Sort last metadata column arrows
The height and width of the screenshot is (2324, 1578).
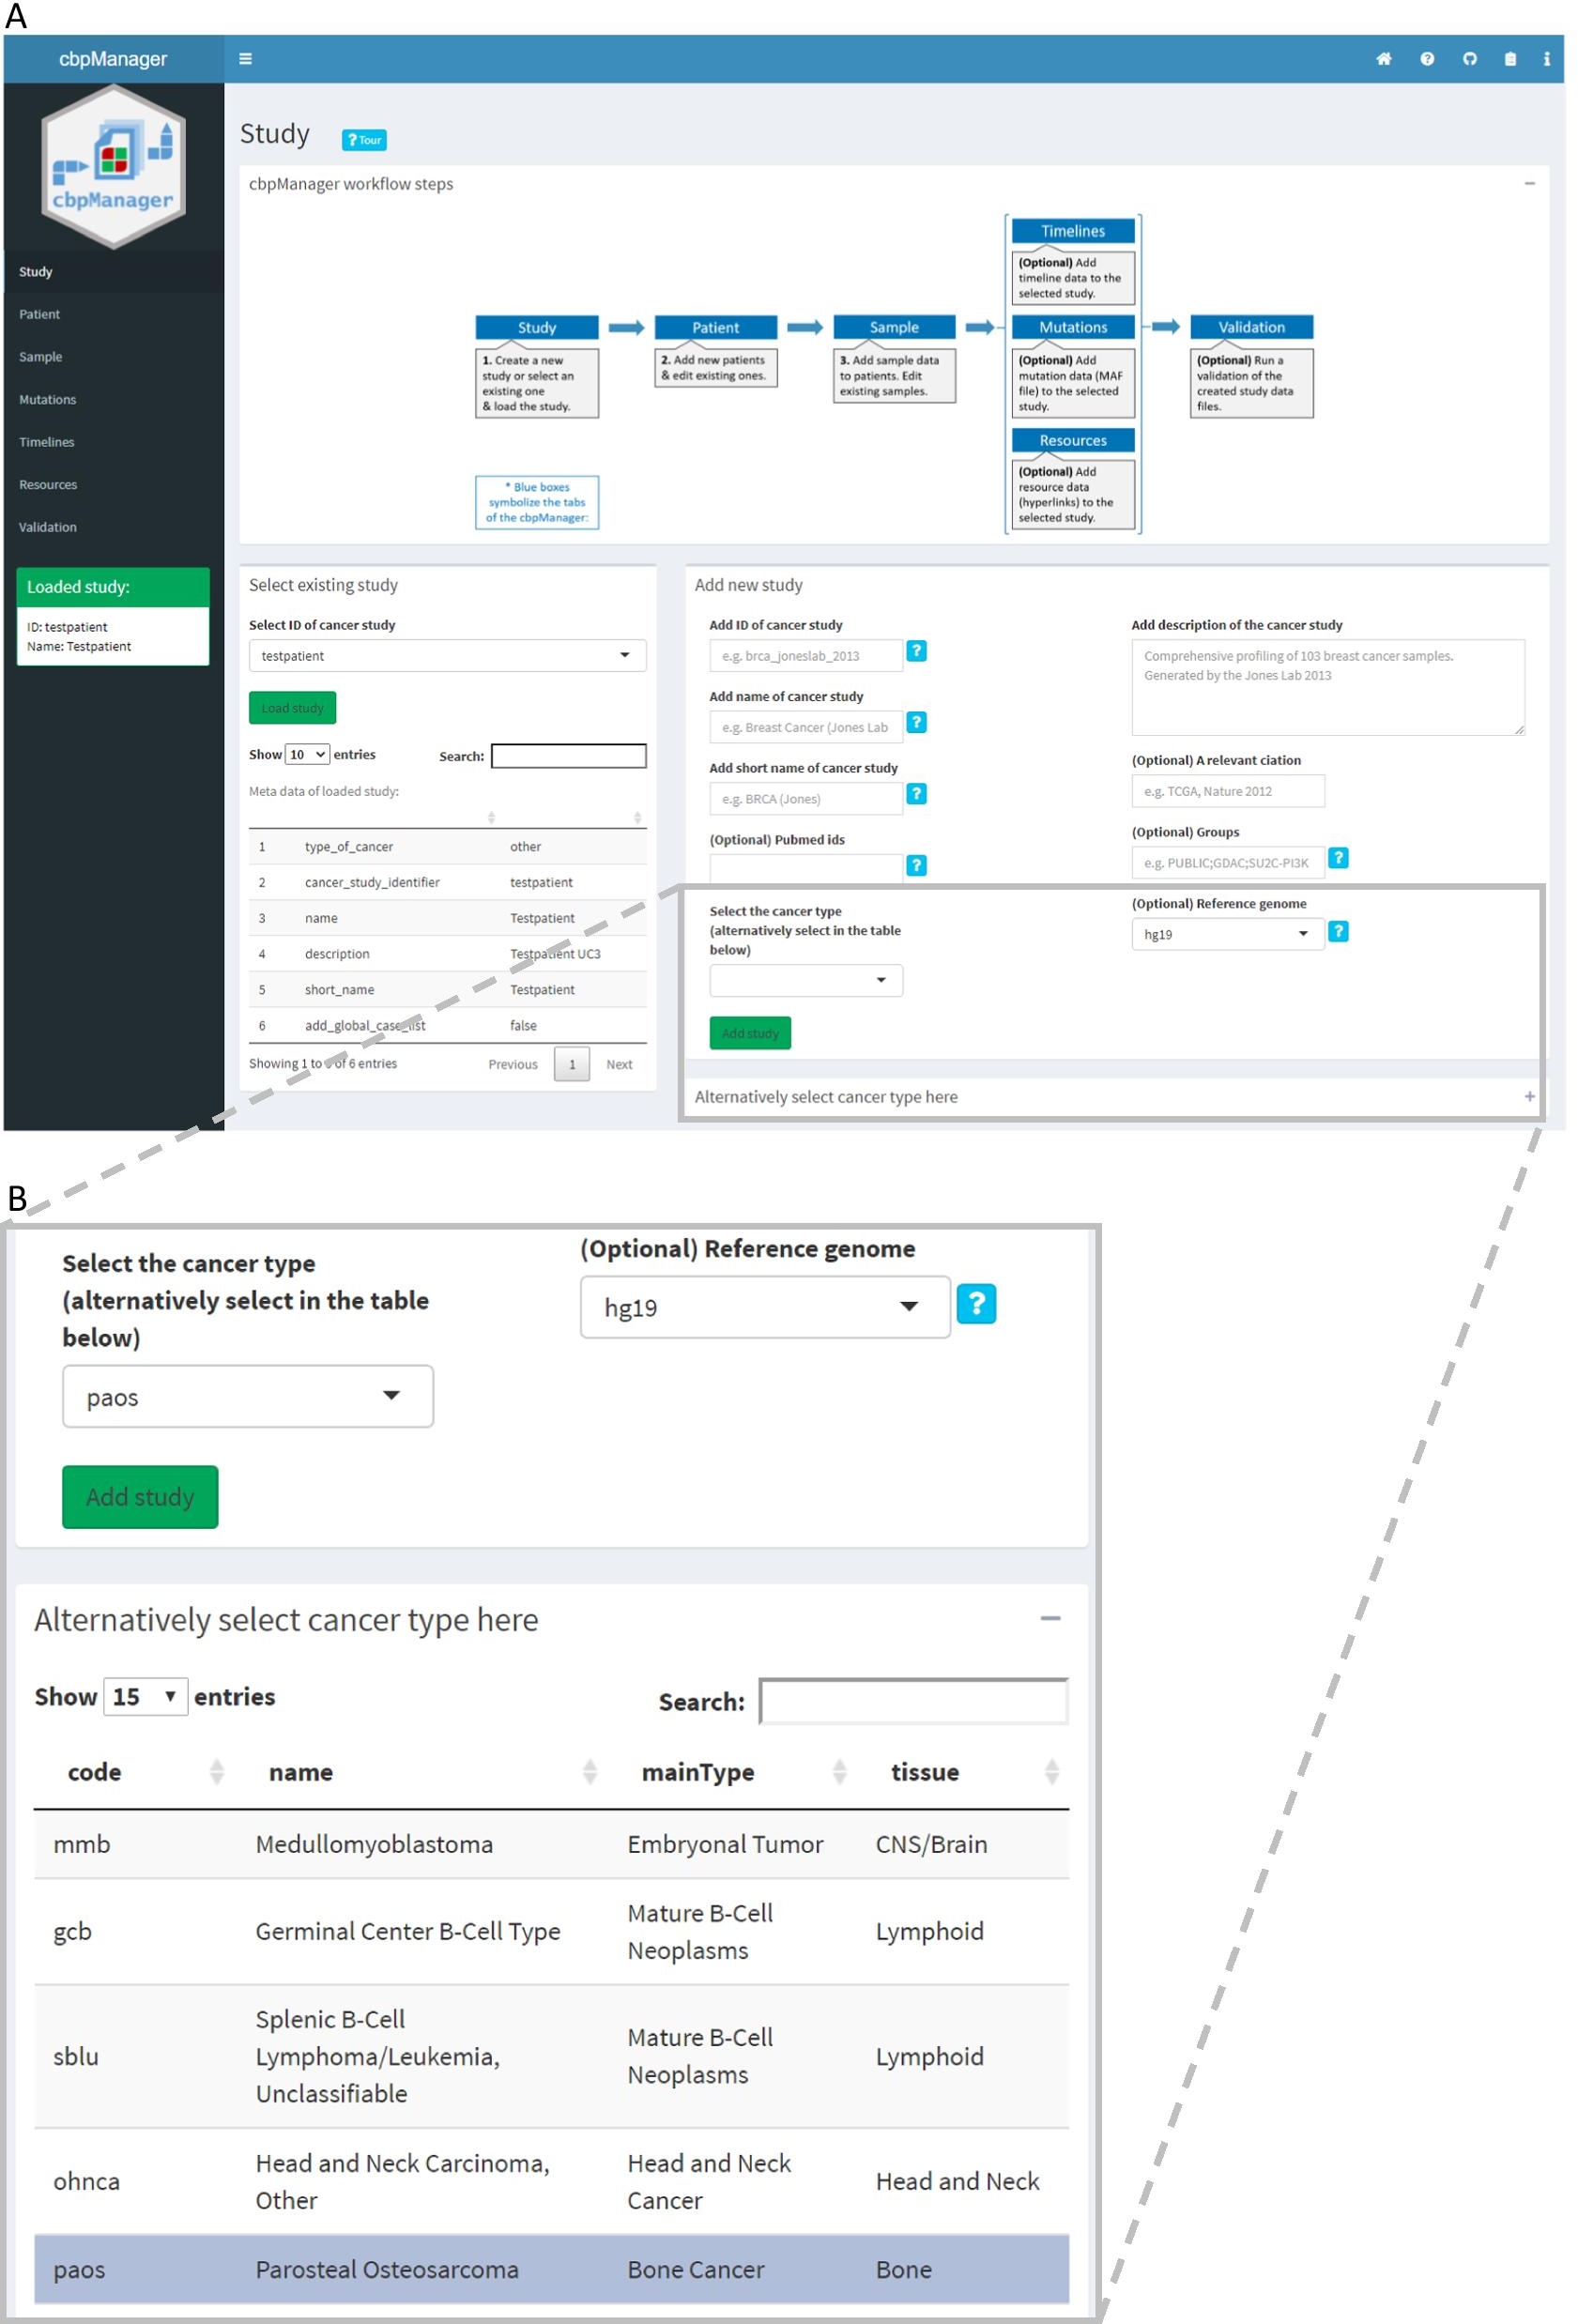637,818
